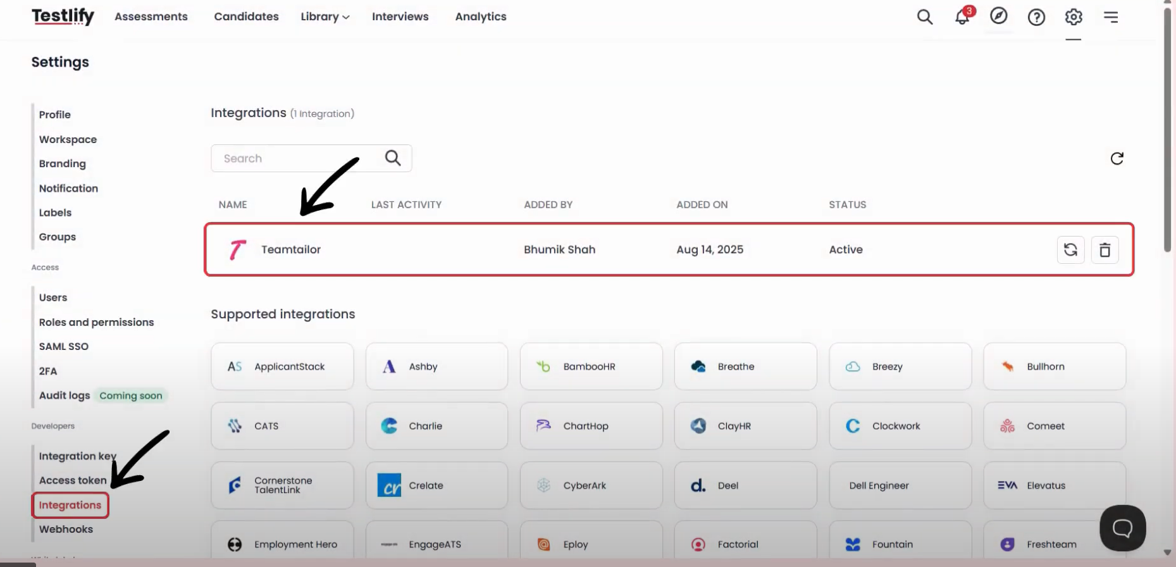The image size is (1176, 567).
Task: Open Notification settings
Action: point(68,188)
